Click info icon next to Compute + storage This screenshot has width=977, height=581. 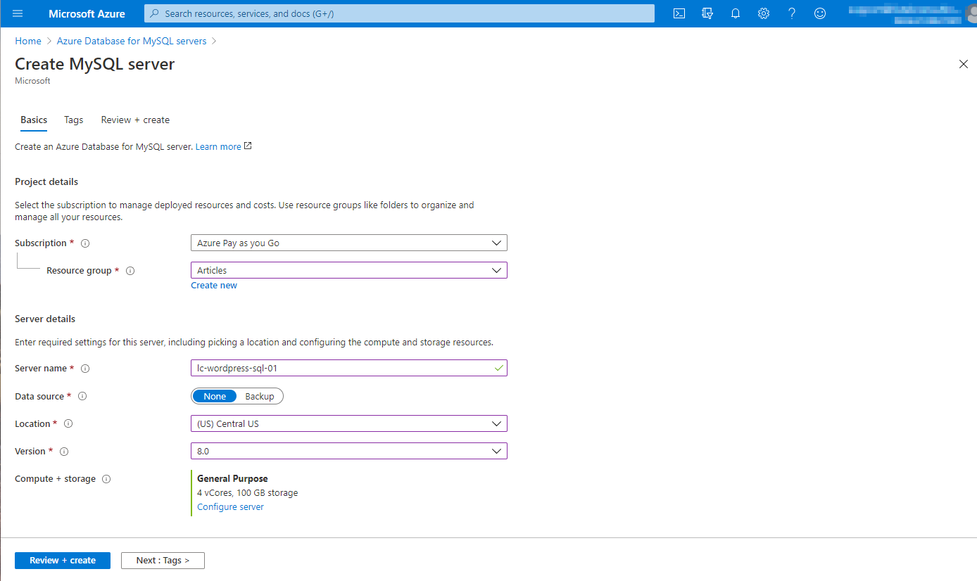(x=106, y=479)
